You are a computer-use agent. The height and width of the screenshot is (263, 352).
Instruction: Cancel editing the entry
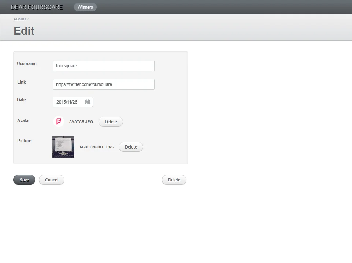point(52,180)
